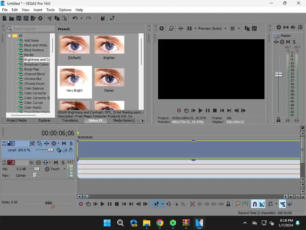Save the project with the floppy disk icon

[x=19, y=18]
